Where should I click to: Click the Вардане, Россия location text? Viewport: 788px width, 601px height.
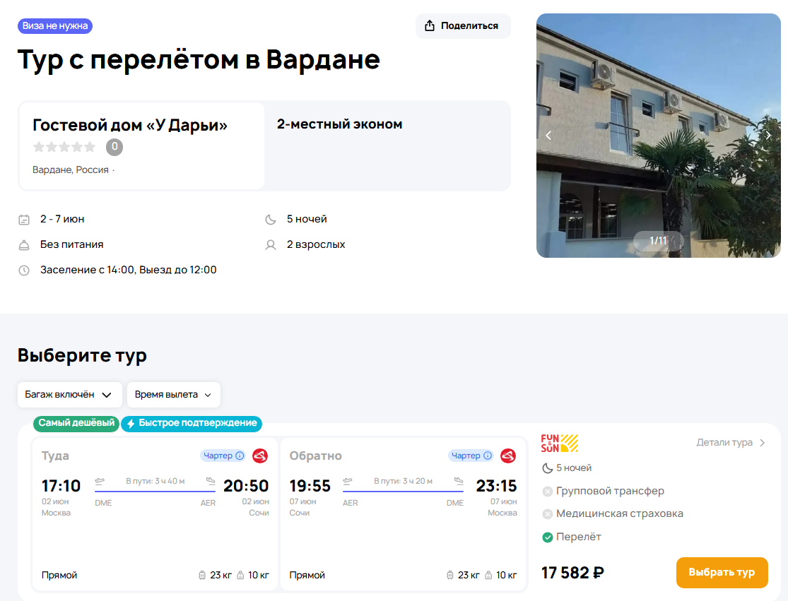pyautogui.click(x=71, y=169)
